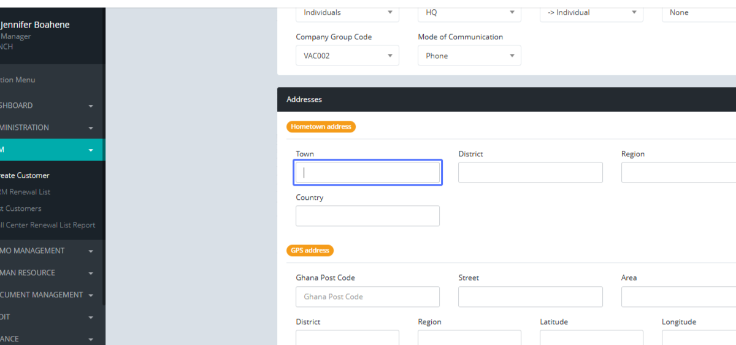Open Create Customer in sidebar

click(26, 175)
